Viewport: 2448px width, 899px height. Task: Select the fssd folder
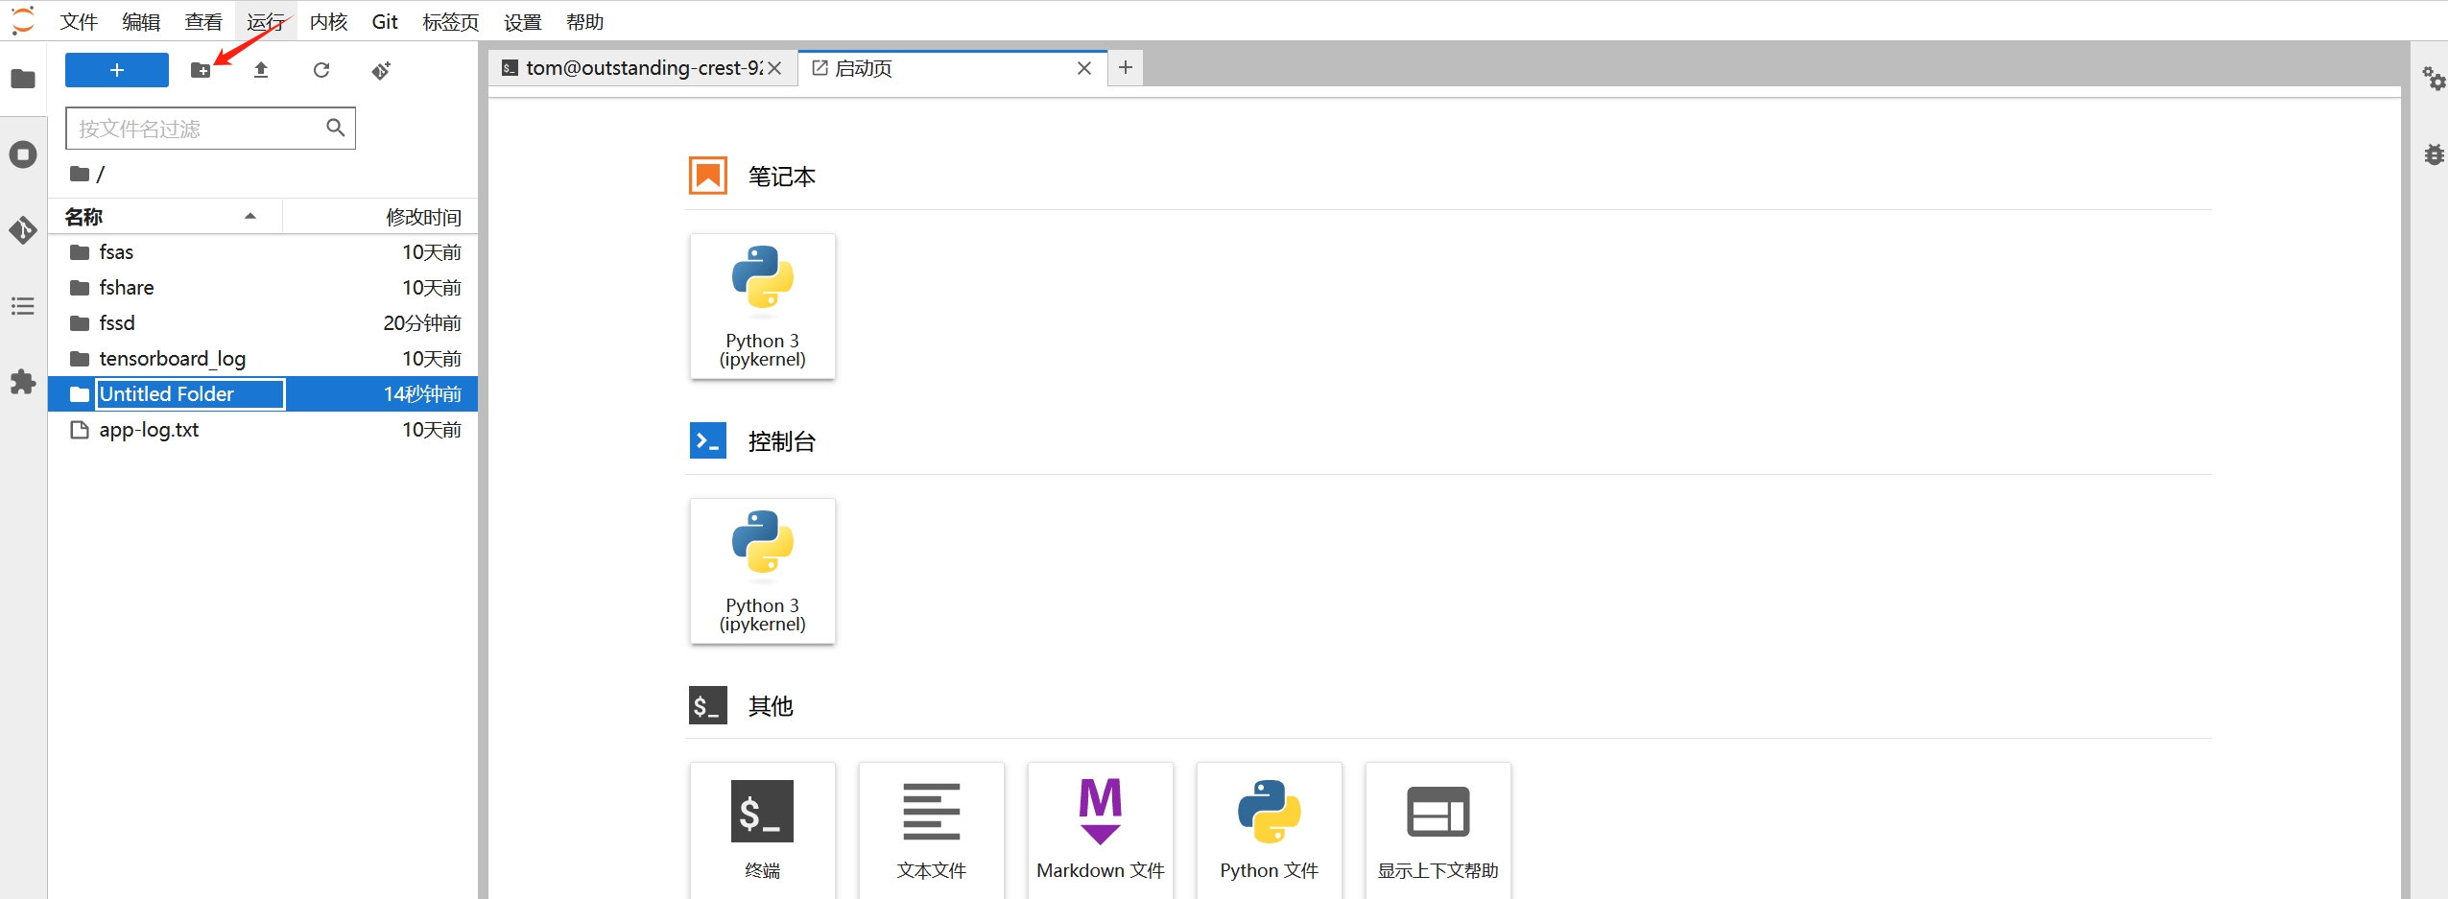[263, 323]
